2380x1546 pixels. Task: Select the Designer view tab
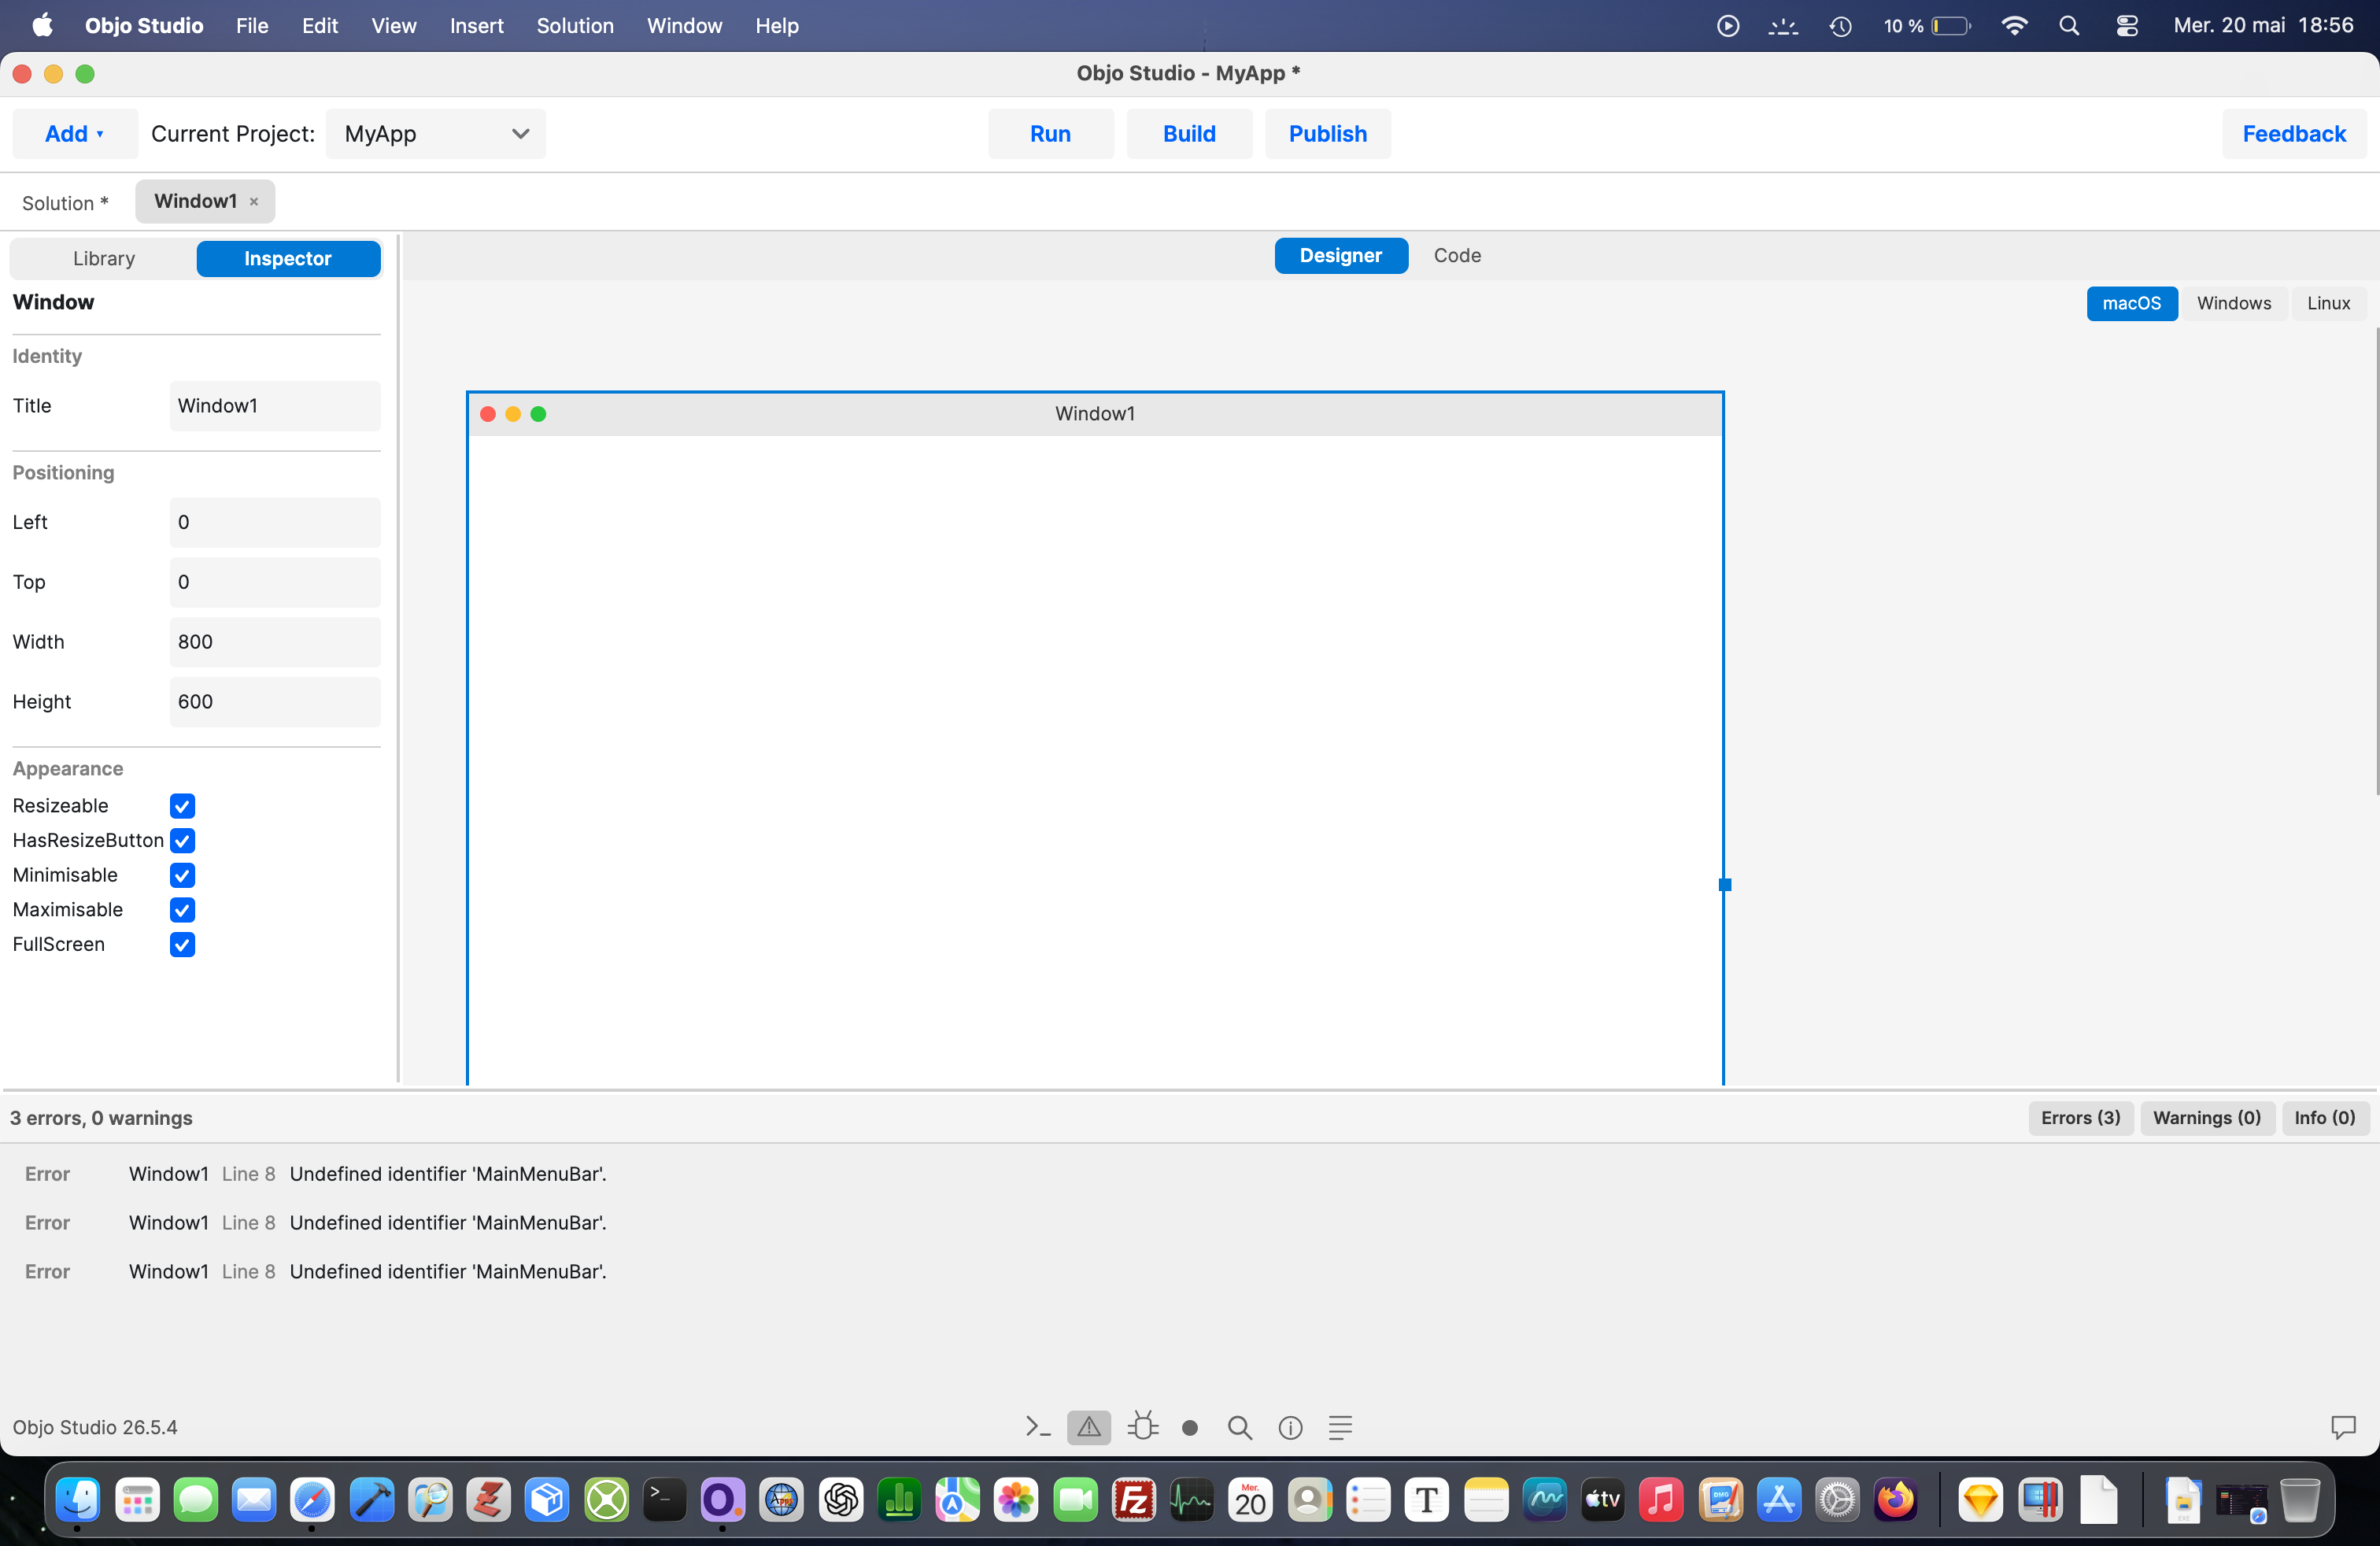[x=1340, y=255]
